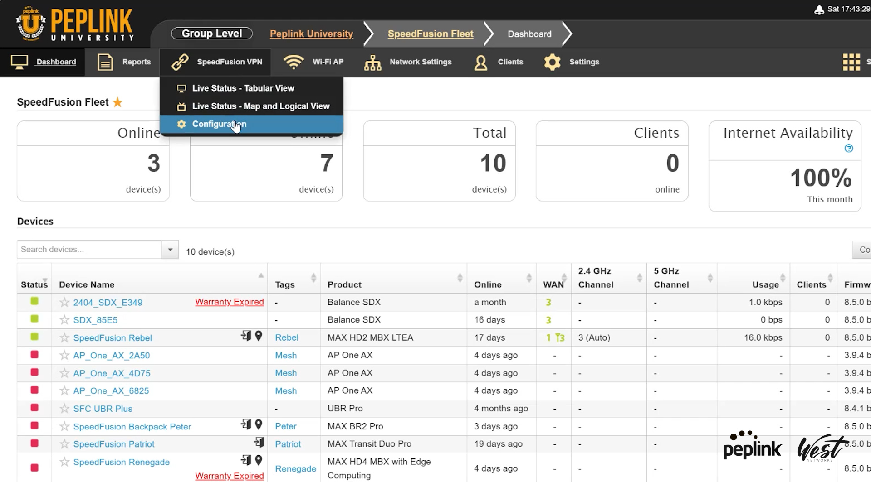Navigate to Peplink University breadcrumb
871x482 pixels.
coord(311,34)
